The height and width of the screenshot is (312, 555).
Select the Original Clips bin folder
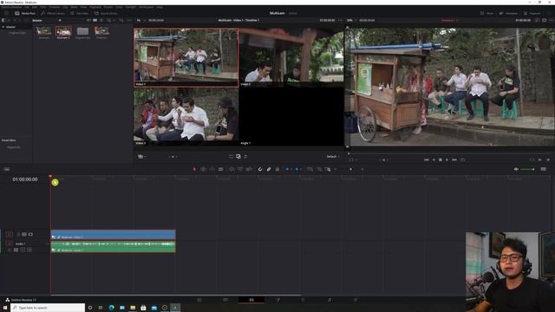coord(82,32)
